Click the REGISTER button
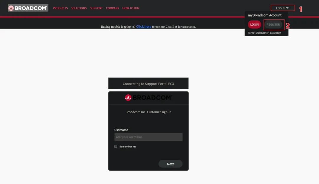319x184 pixels. (x=273, y=24)
